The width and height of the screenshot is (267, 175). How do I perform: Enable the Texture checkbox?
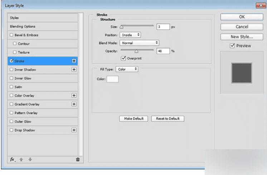pyautogui.click(x=15, y=52)
